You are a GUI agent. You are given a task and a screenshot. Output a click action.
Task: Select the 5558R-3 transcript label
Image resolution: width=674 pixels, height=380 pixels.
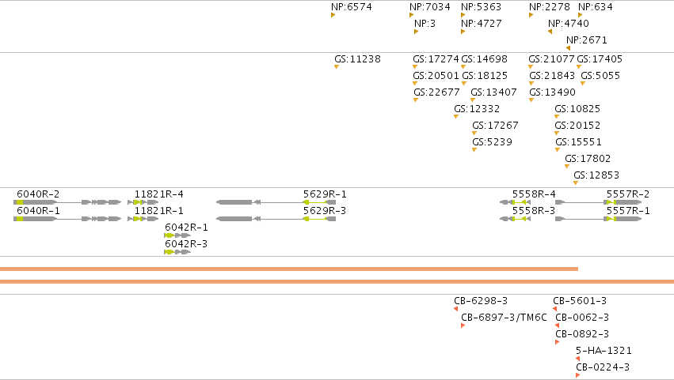(x=534, y=211)
